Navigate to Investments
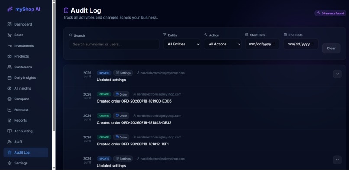349x170 pixels. point(26,45)
